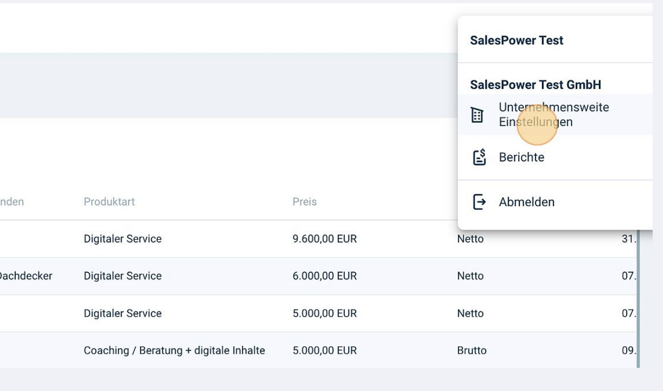The image size is (663, 391).
Task: Click the 5.000,00 EUR price in the Netto row
Action: tap(325, 313)
